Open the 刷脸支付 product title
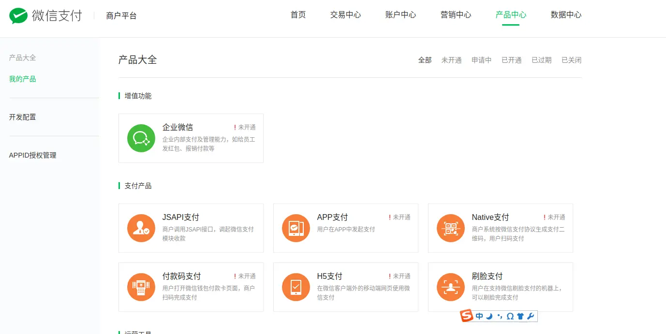This screenshot has width=666, height=334. pyautogui.click(x=487, y=276)
